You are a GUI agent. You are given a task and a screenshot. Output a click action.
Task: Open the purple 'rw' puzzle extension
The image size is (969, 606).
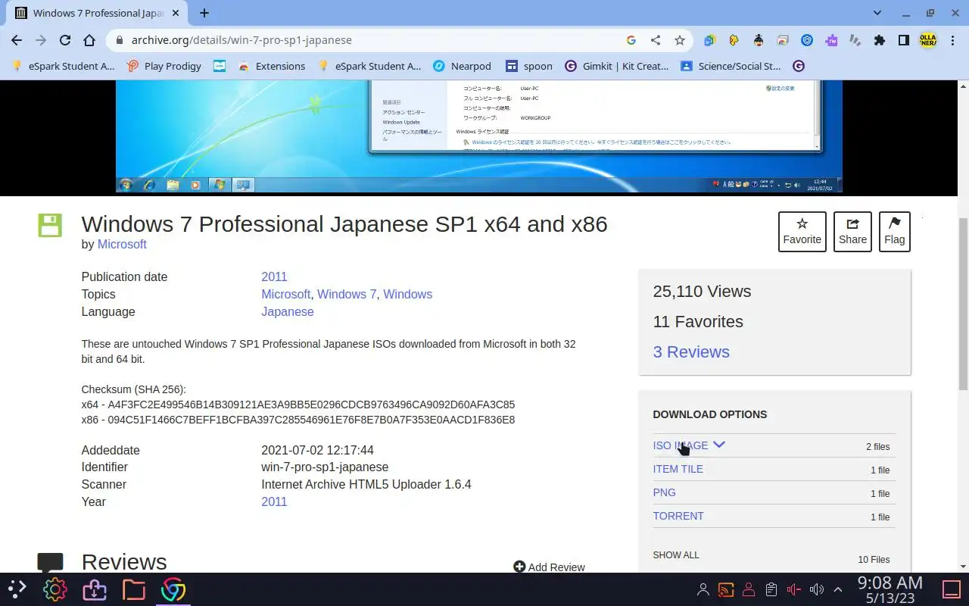point(831,40)
